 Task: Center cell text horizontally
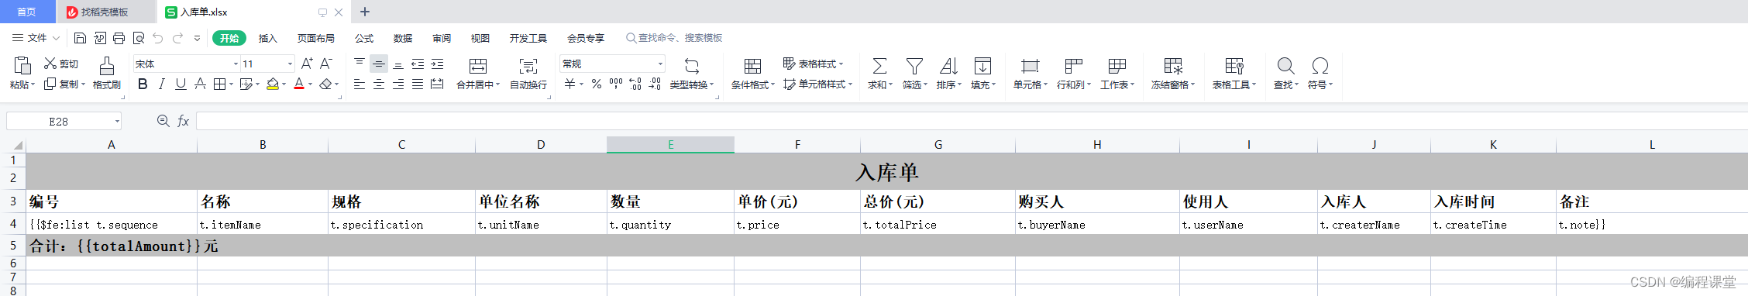pos(379,84)
